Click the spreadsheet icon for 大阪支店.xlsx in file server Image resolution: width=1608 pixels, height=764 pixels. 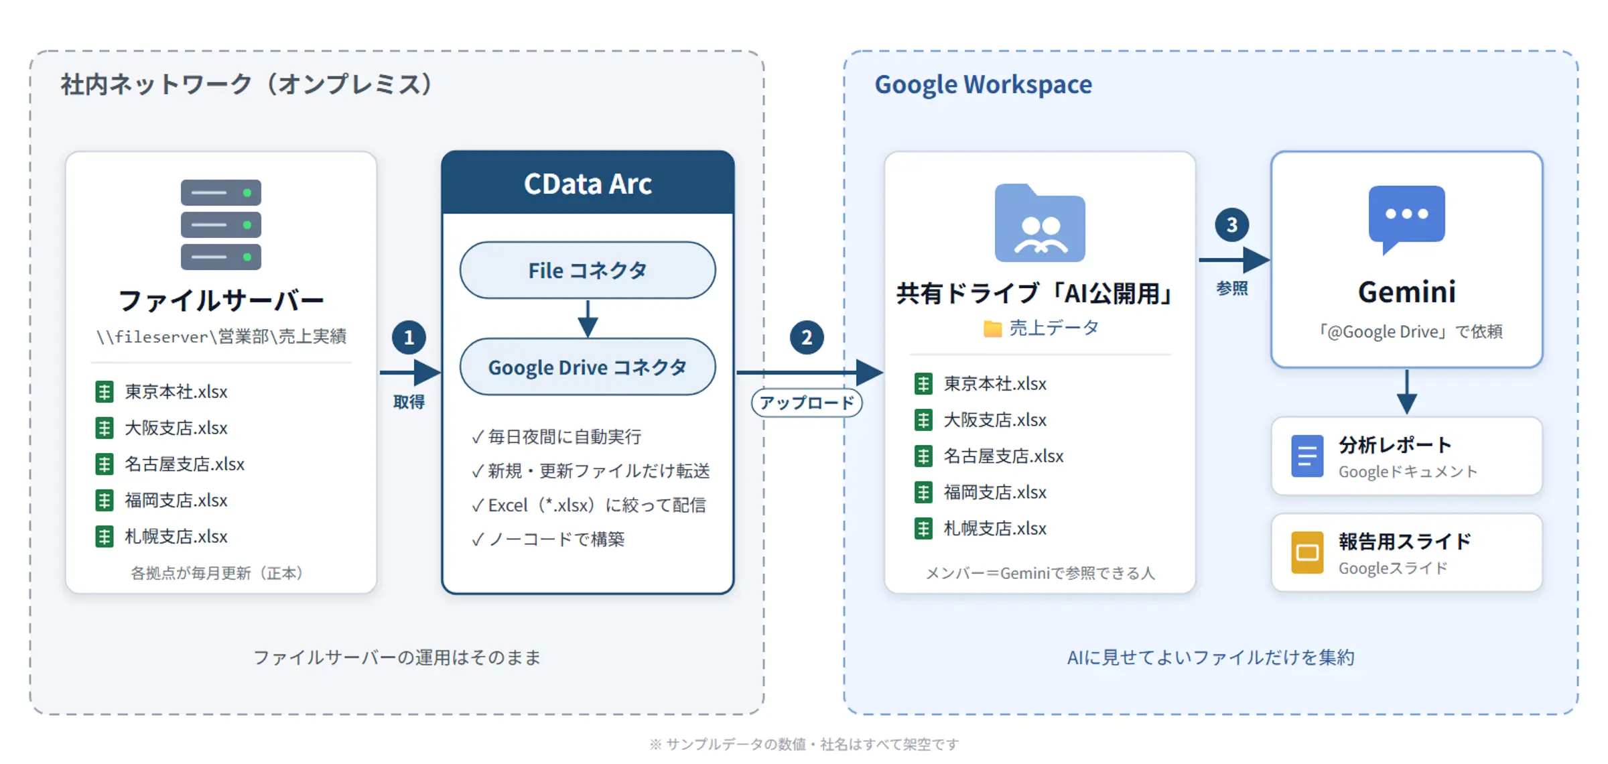point(104,428)
